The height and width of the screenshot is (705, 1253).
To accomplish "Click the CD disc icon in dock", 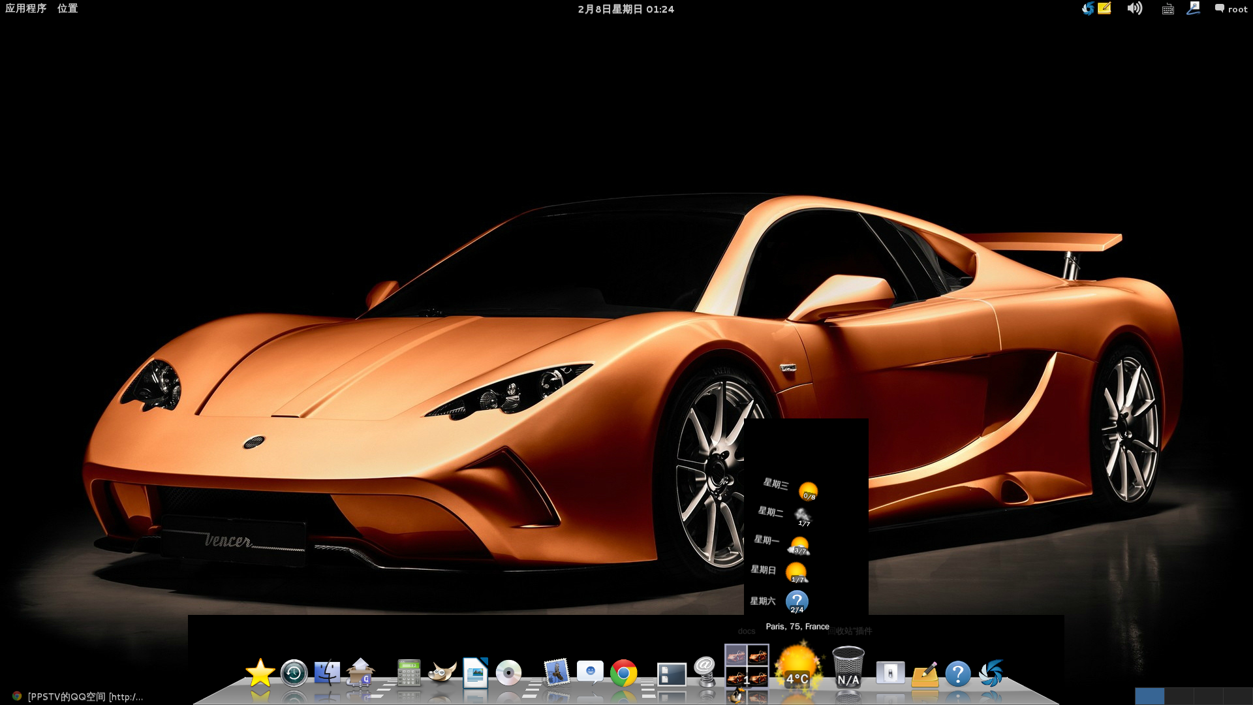I will (x=508, y=673).
